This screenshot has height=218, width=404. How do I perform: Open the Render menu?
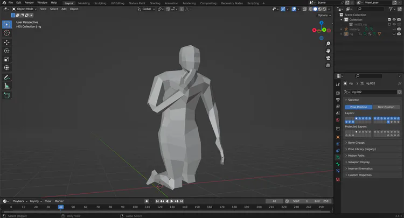point(29,3)
